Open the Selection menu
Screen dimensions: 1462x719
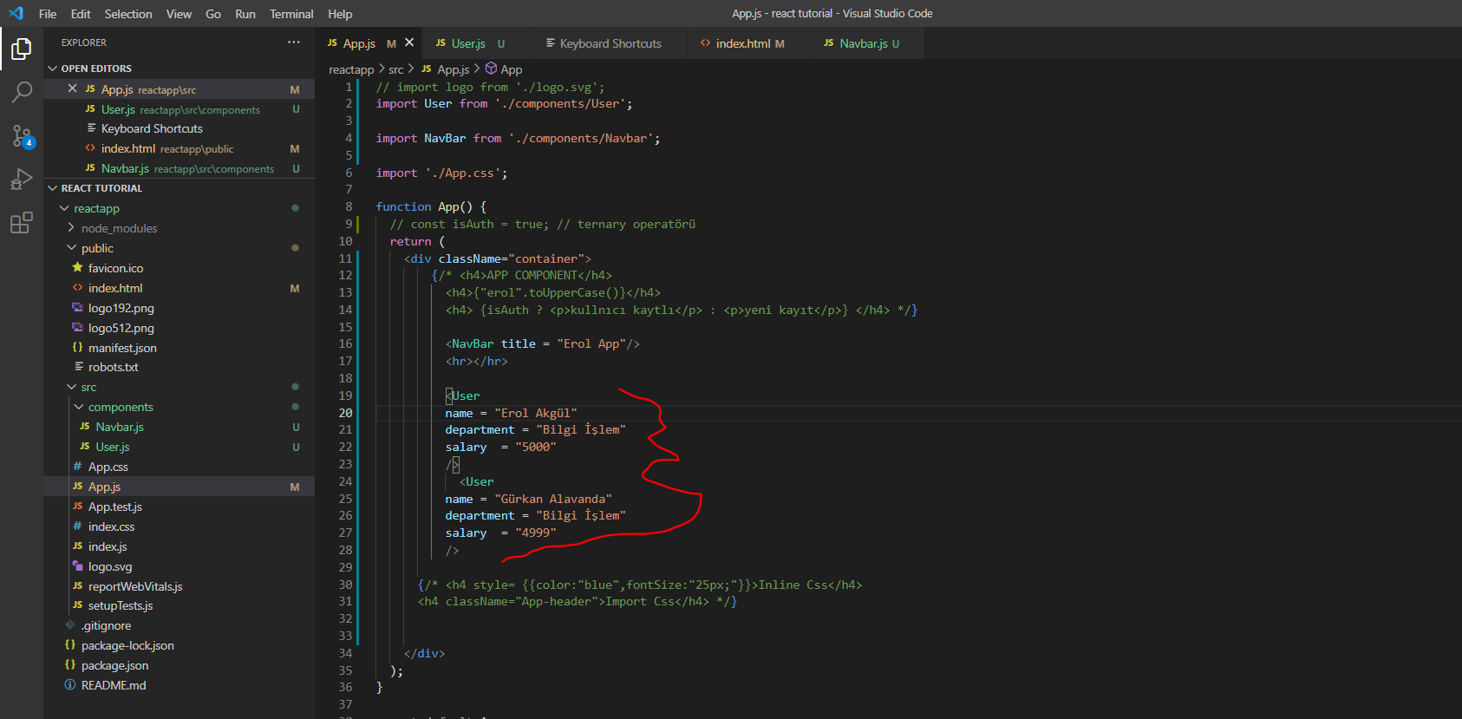tap(128, 14)
